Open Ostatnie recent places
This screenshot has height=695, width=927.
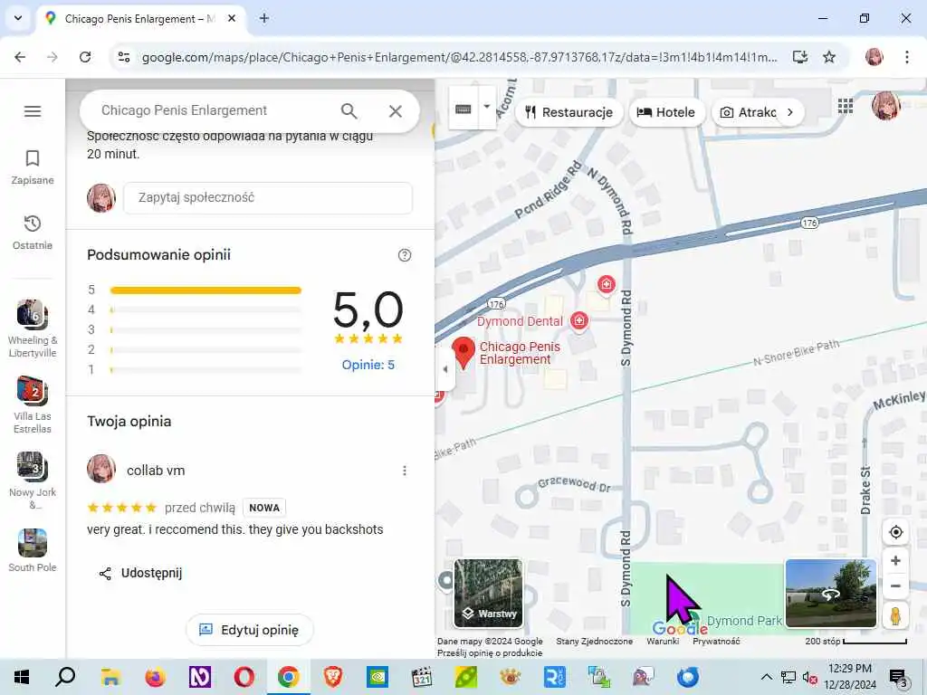point(33,233)
